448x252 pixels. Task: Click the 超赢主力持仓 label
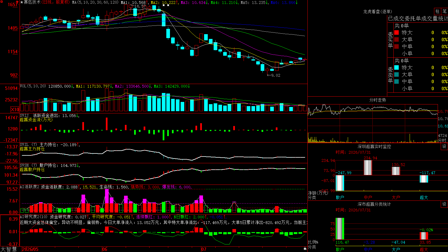coord(32,149)
